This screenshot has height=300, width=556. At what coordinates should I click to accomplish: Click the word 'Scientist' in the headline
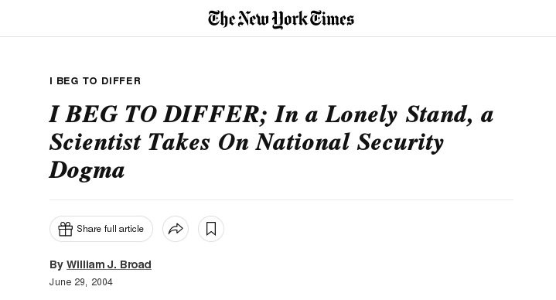click(x=95, y=142)
